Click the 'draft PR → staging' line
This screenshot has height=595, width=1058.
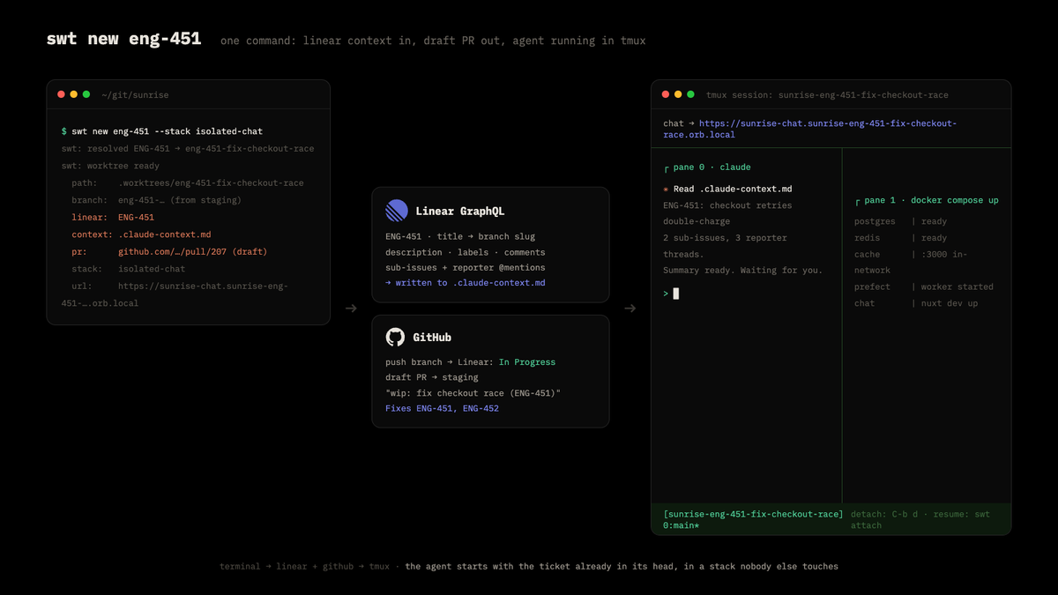[432, 377]
